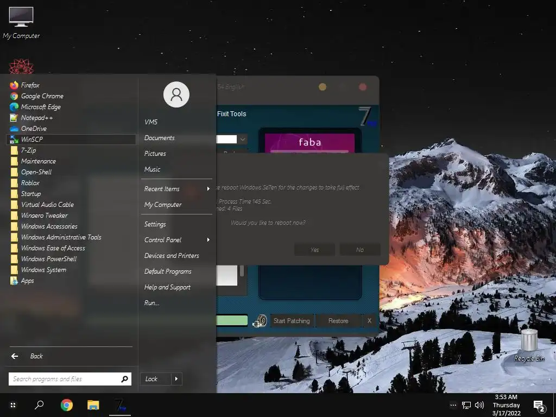The height and width of the screenshot is (417, 556).
Task: Click the gears icon beside Start Patching
Action: point(260,320)
